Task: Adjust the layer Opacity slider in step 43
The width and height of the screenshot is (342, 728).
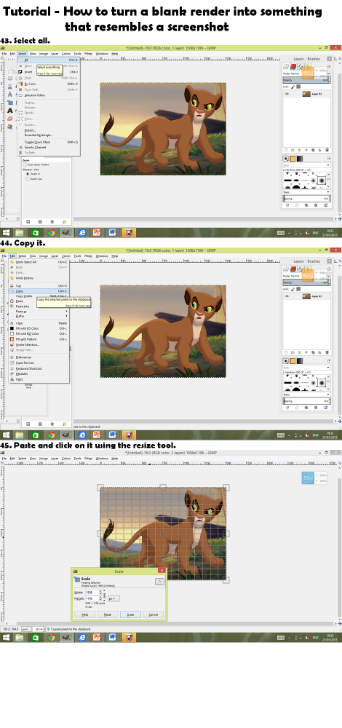Action: pyautogui.click(x=307, y=80)
